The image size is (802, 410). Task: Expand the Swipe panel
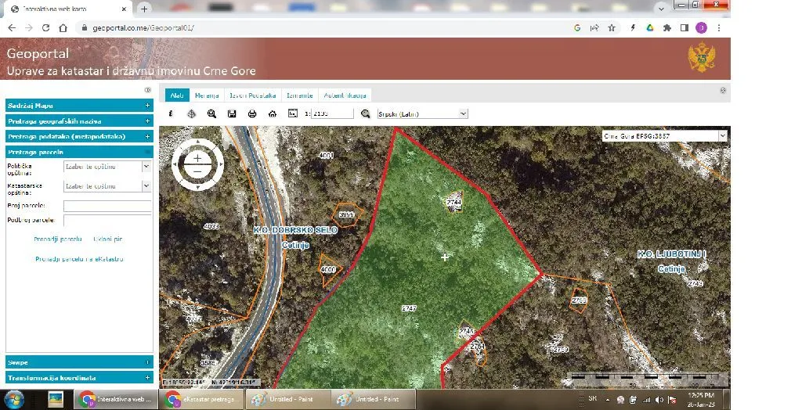pos(79,362)
